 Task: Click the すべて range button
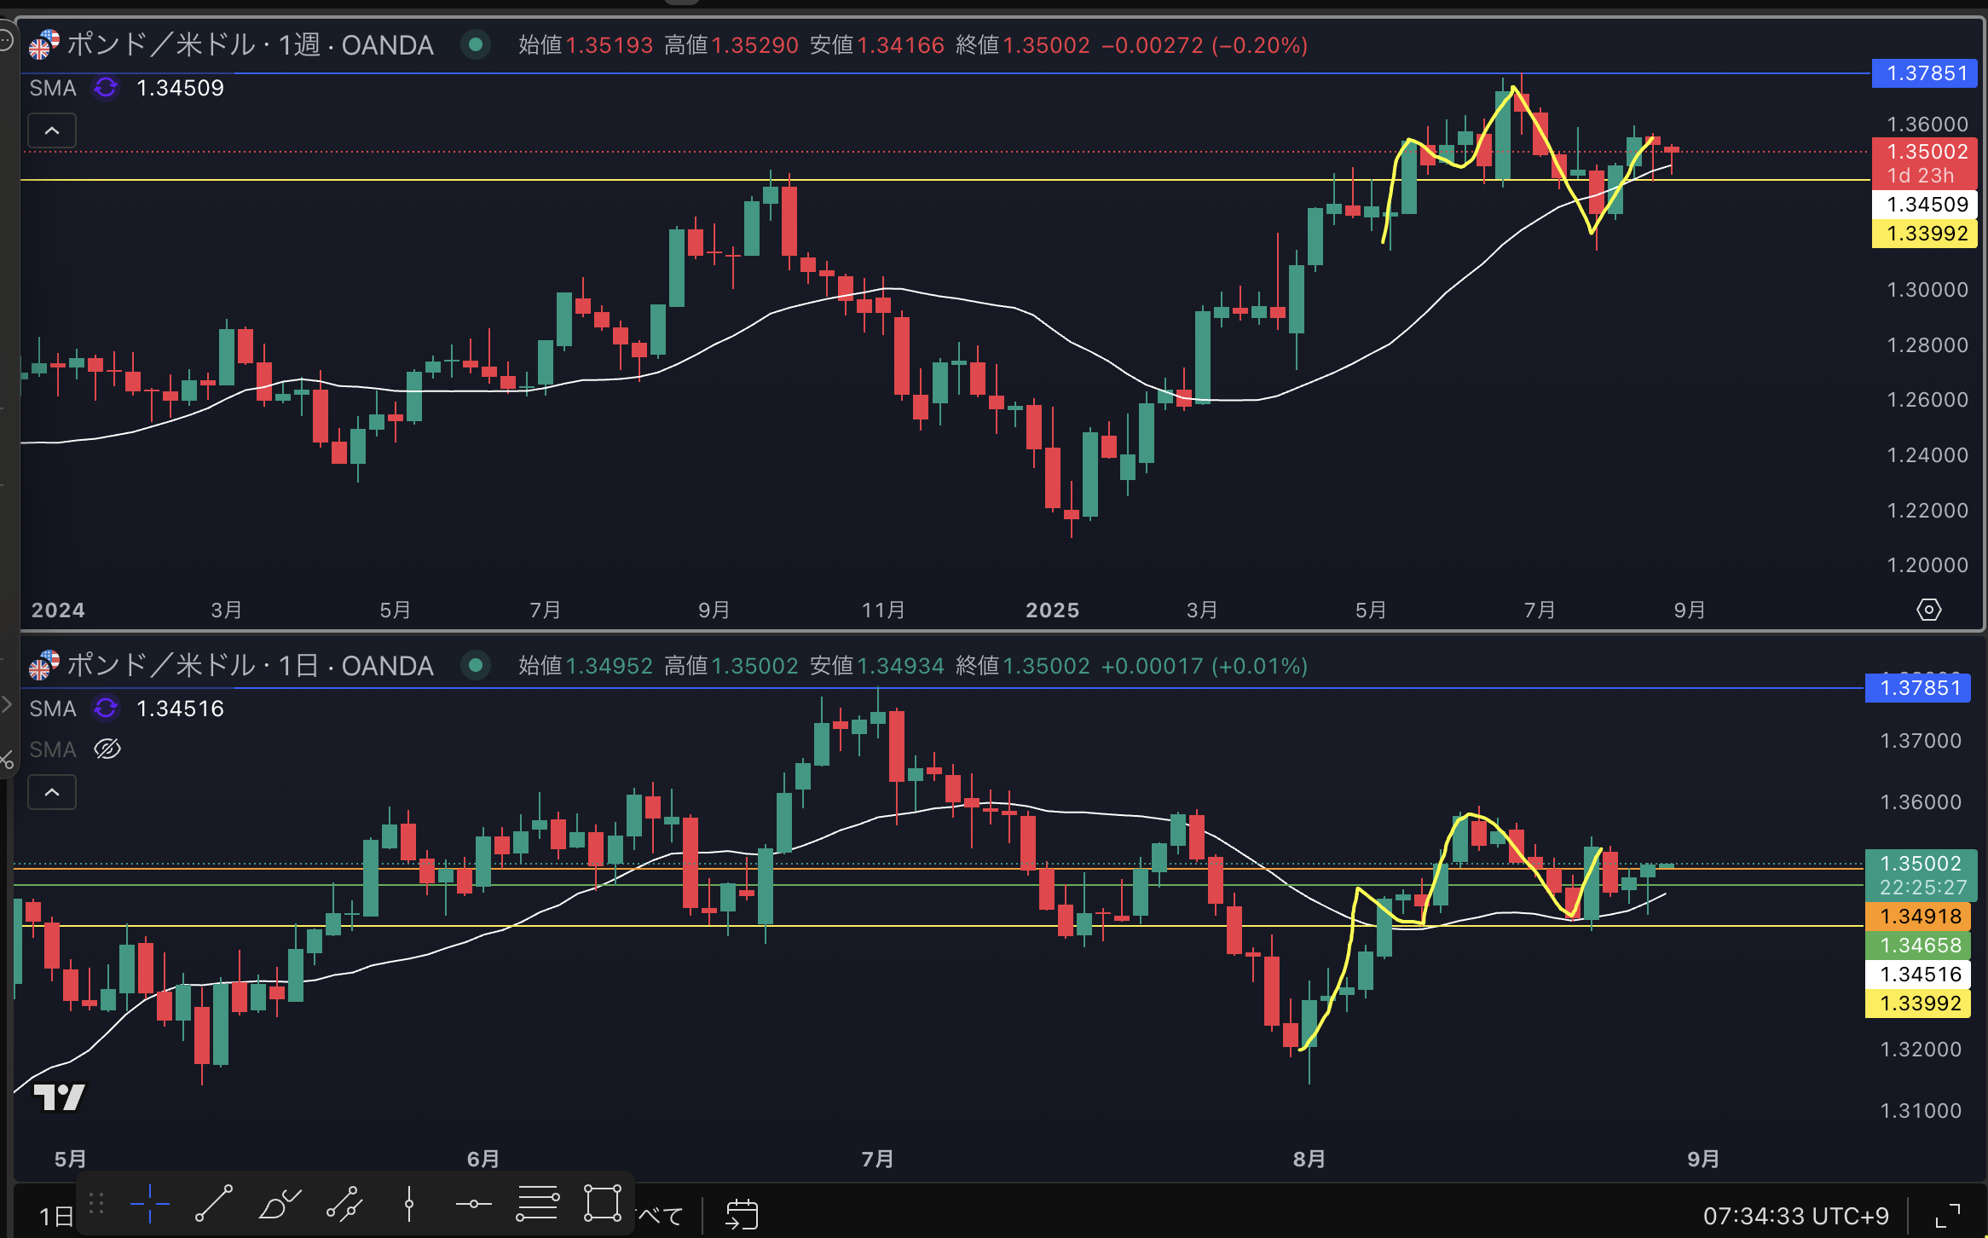(660, 1216)
